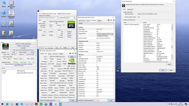Screen dimensions: 189x106
Task: Click the Close button at bottom of CPU-Z
Action: coord(73,48)
